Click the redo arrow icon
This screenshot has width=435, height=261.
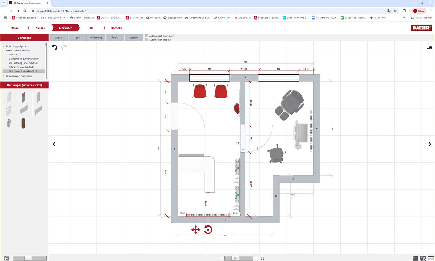[64, 47]
